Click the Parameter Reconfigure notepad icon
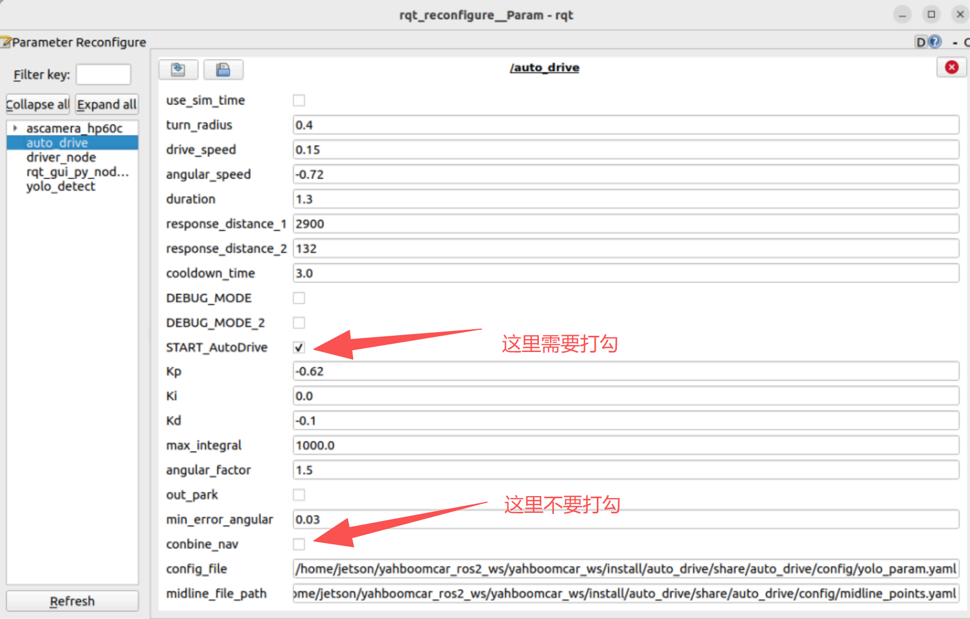 (5, 42)
